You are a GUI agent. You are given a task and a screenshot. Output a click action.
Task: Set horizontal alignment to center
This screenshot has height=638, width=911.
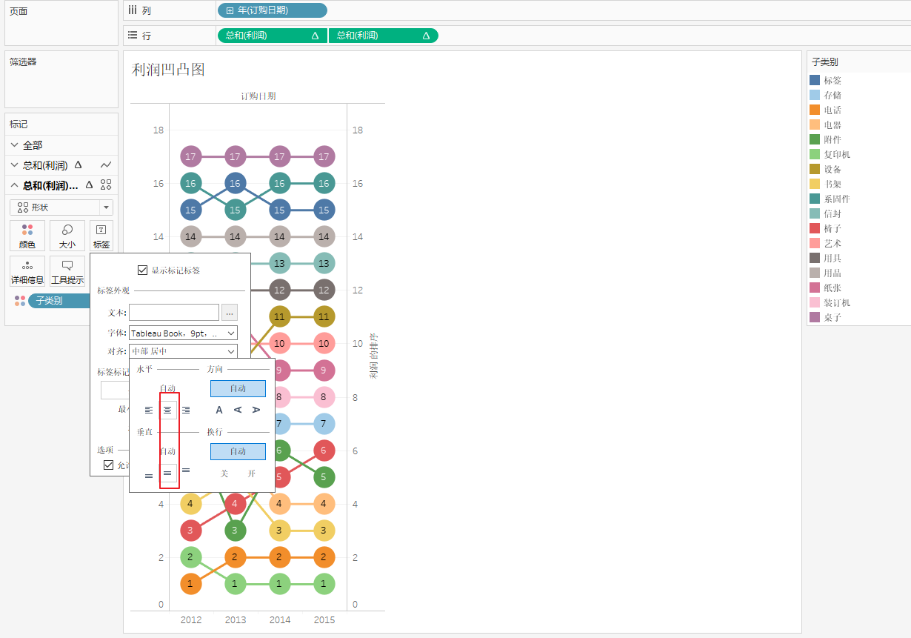click(x=168, y=410)
